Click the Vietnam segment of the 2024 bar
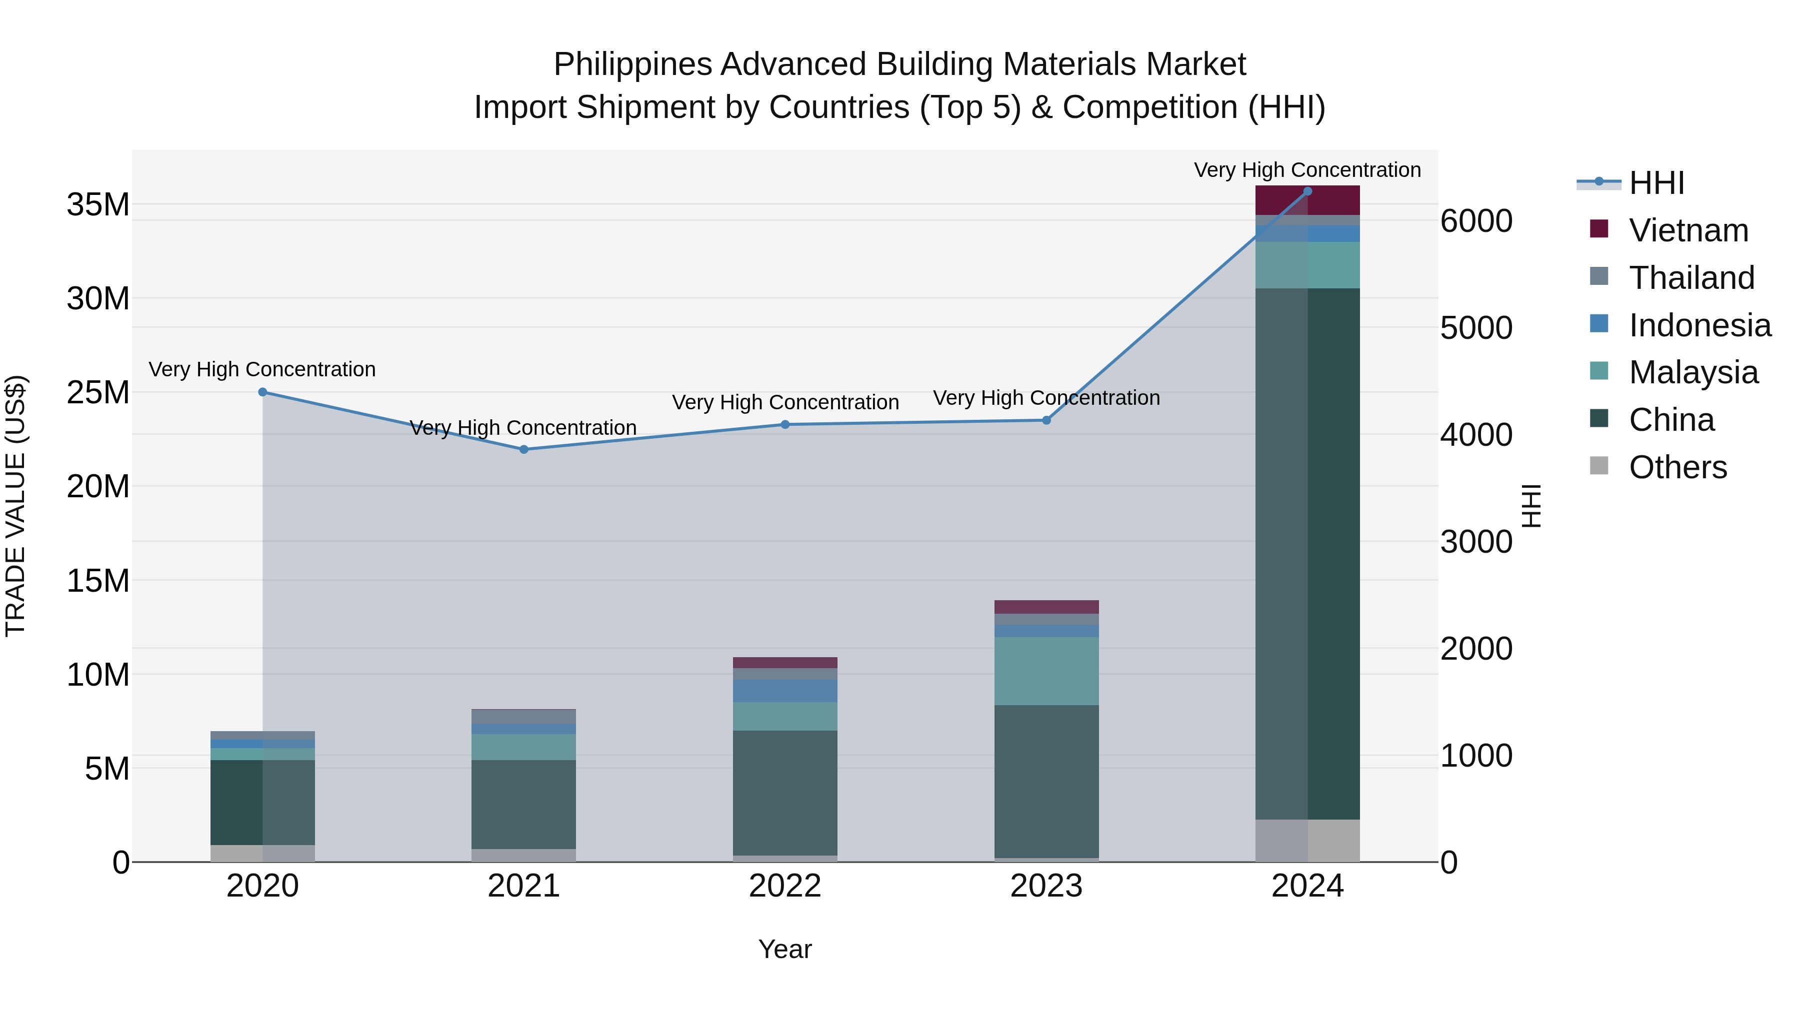The width and height of the screenshot is (1800, 1012). [x=1307, y=200]
